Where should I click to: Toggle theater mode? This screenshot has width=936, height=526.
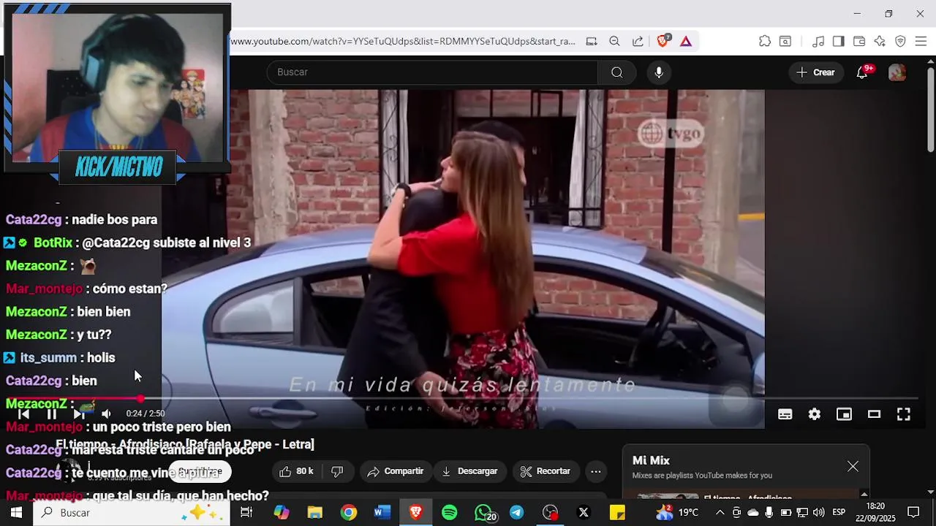[874, 414]
